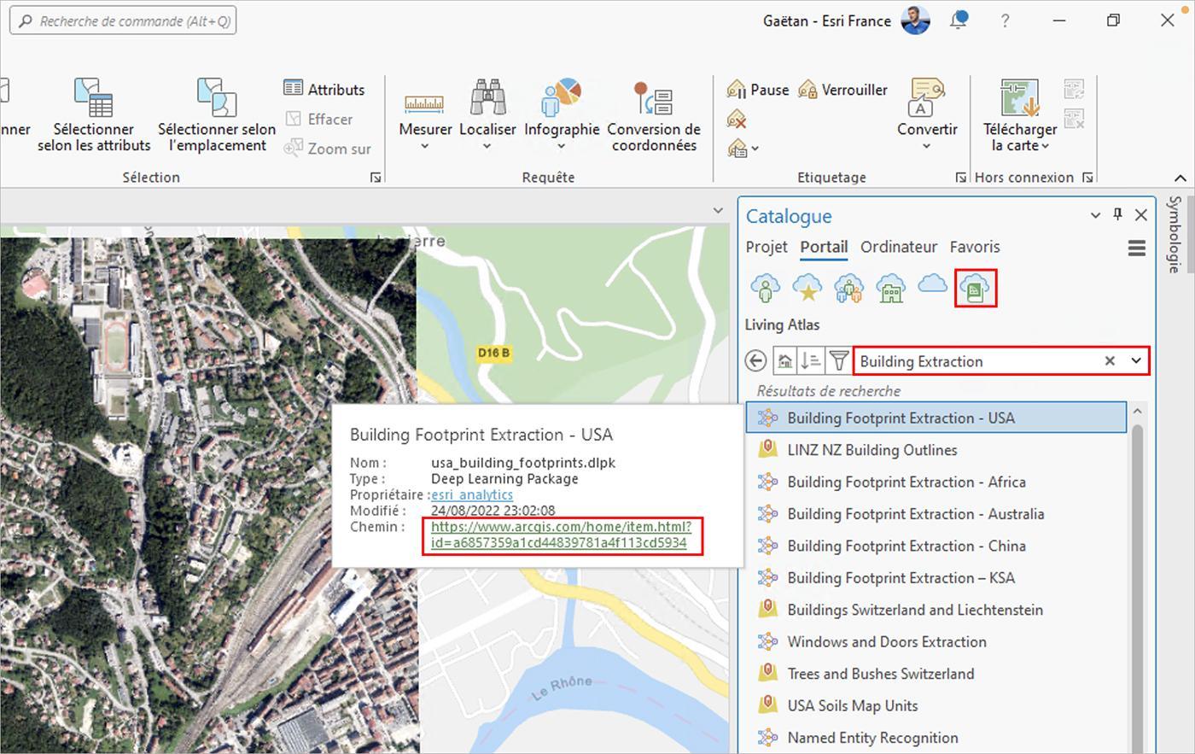Open the Sélection group dialog launcher
Viewport: 1195px width, 754px height.
(x=376, y=178)
